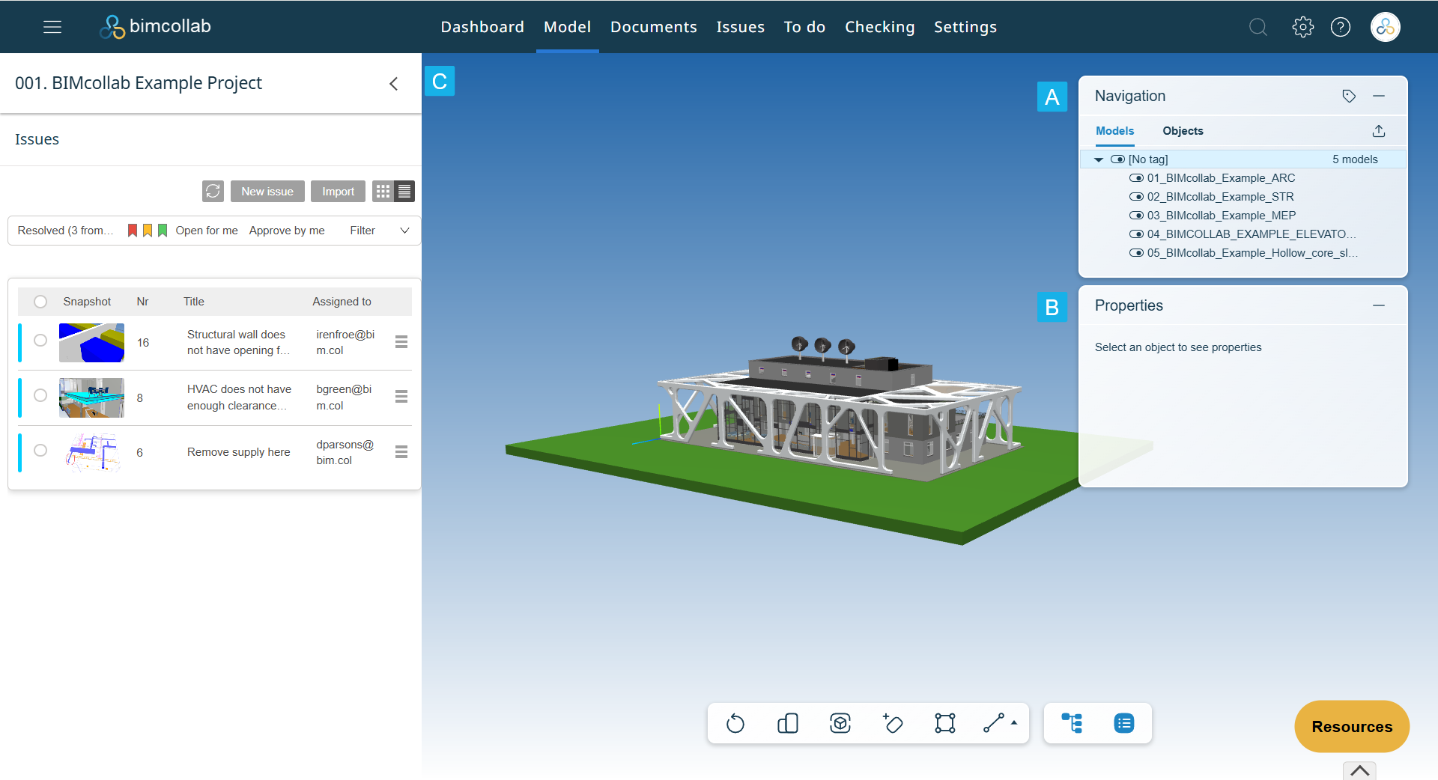Toggle the Properties list panel icon
1438x780 pixels.
point(1124,723)
